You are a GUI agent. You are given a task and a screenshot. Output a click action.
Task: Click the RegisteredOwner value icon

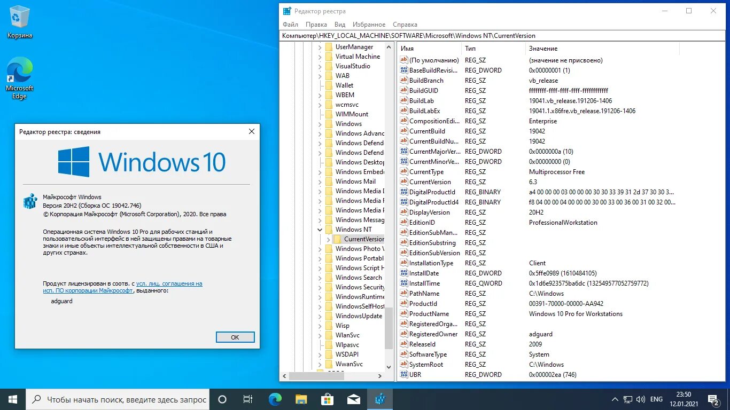pos(404,334)
